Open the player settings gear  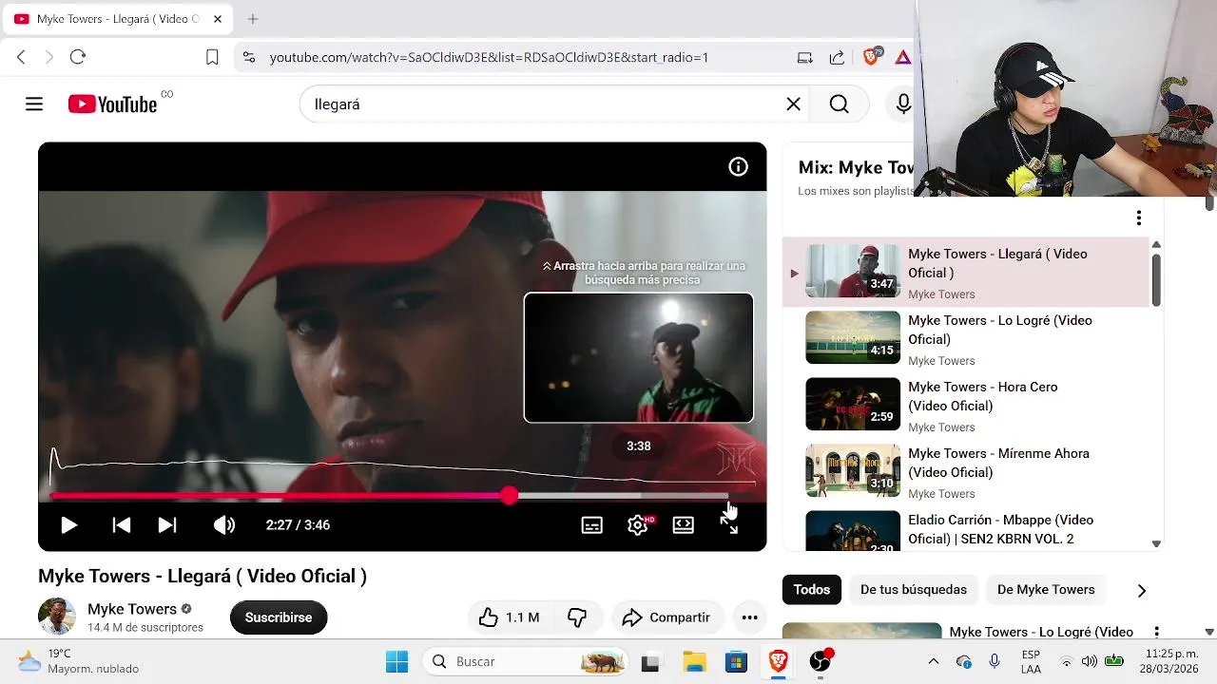638,525
